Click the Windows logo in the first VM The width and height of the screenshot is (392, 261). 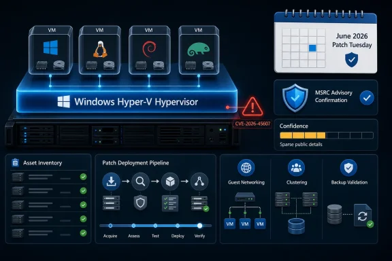point(51,48)
